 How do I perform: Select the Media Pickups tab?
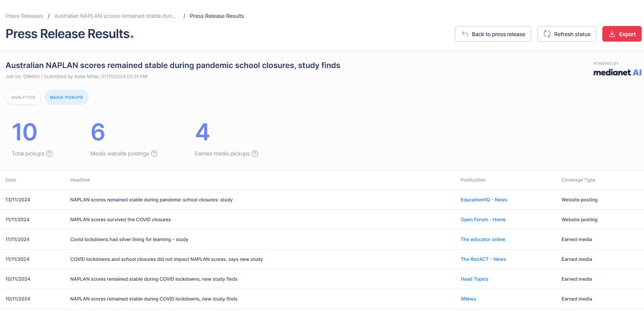[x=67, y=97]
